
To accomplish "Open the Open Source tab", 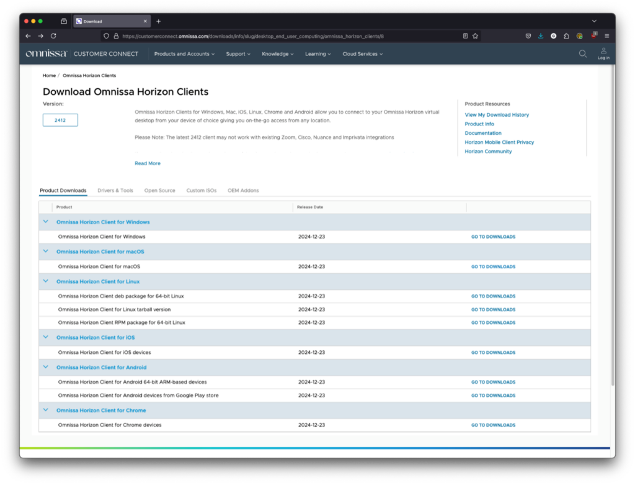I will click(159, 191).
